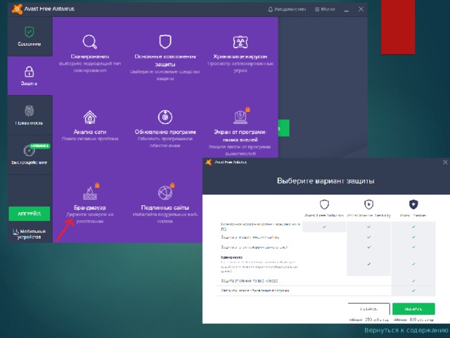
Task: Switch to the Защита protection tab
Action: [30, 76]
